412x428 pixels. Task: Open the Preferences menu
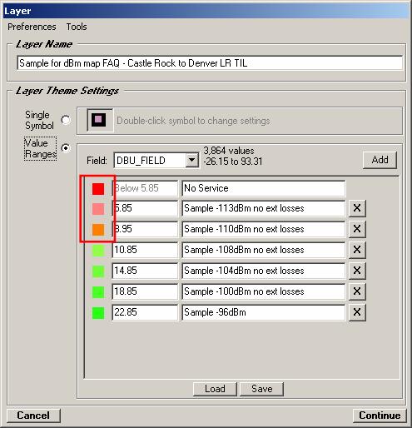point(32,27)
